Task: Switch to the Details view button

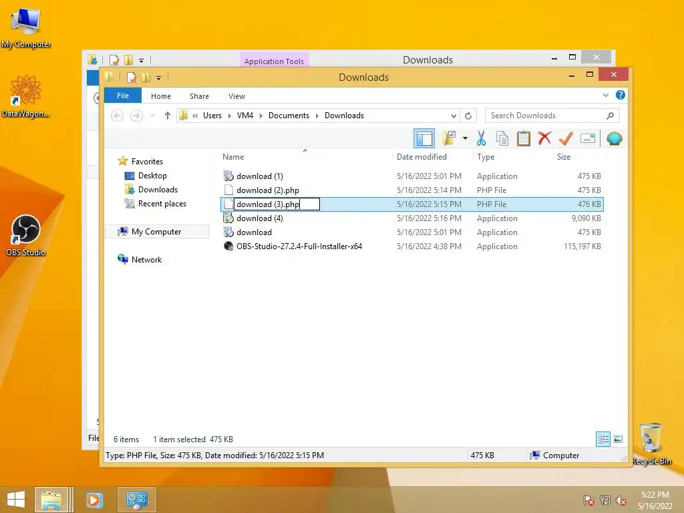Action: click(x=603, y=440)
